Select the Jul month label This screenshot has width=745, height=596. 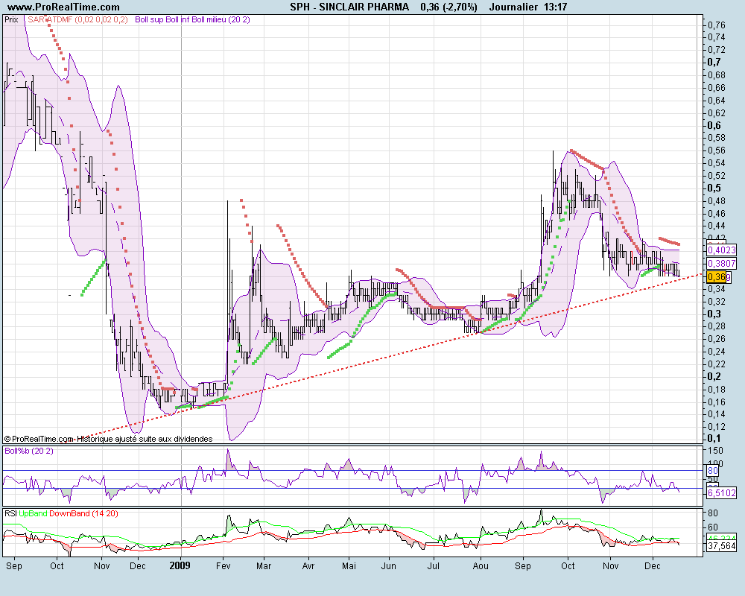pyautogui.click(x=434, y=565)
